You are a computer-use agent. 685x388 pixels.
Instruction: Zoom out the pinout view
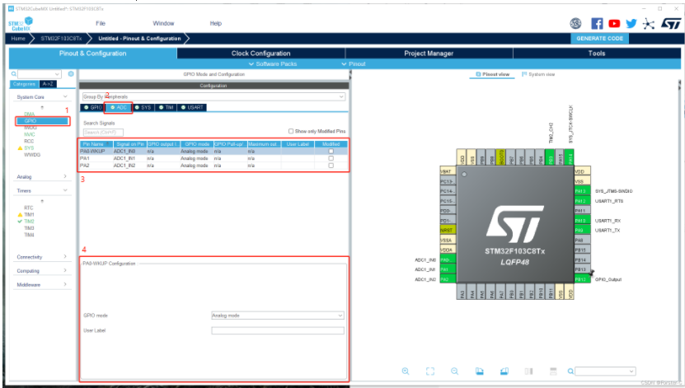(455, 371)
